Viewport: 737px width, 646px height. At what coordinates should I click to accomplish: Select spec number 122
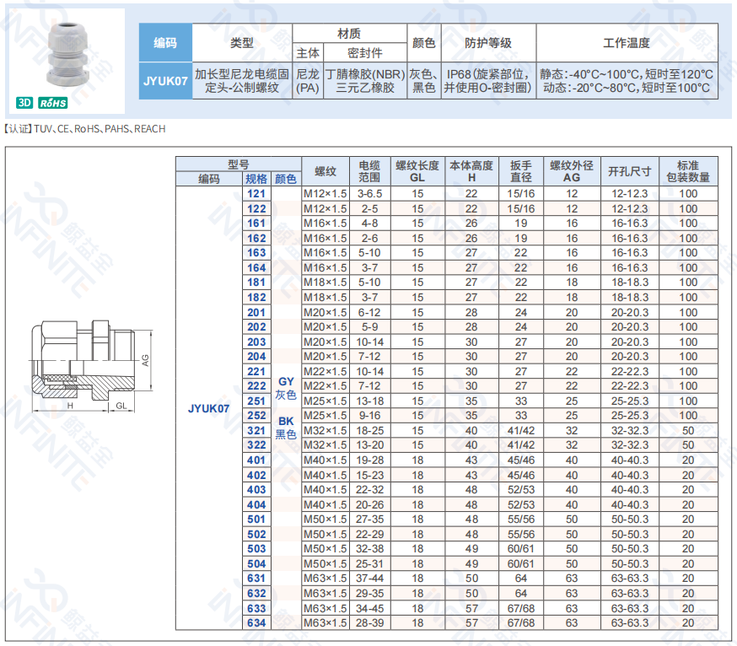tap(256, 209)
